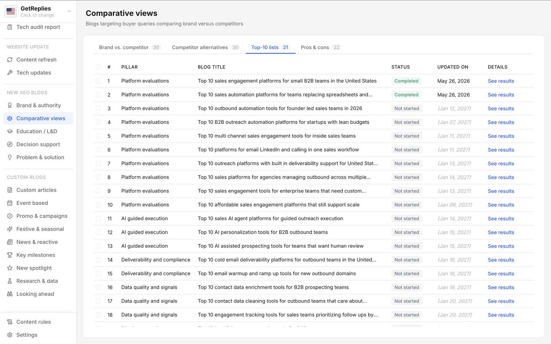This screenshot has height=344, width=551.
Task: Click See results for row 10
Action: pyautogui.click(x=501, y=205)
